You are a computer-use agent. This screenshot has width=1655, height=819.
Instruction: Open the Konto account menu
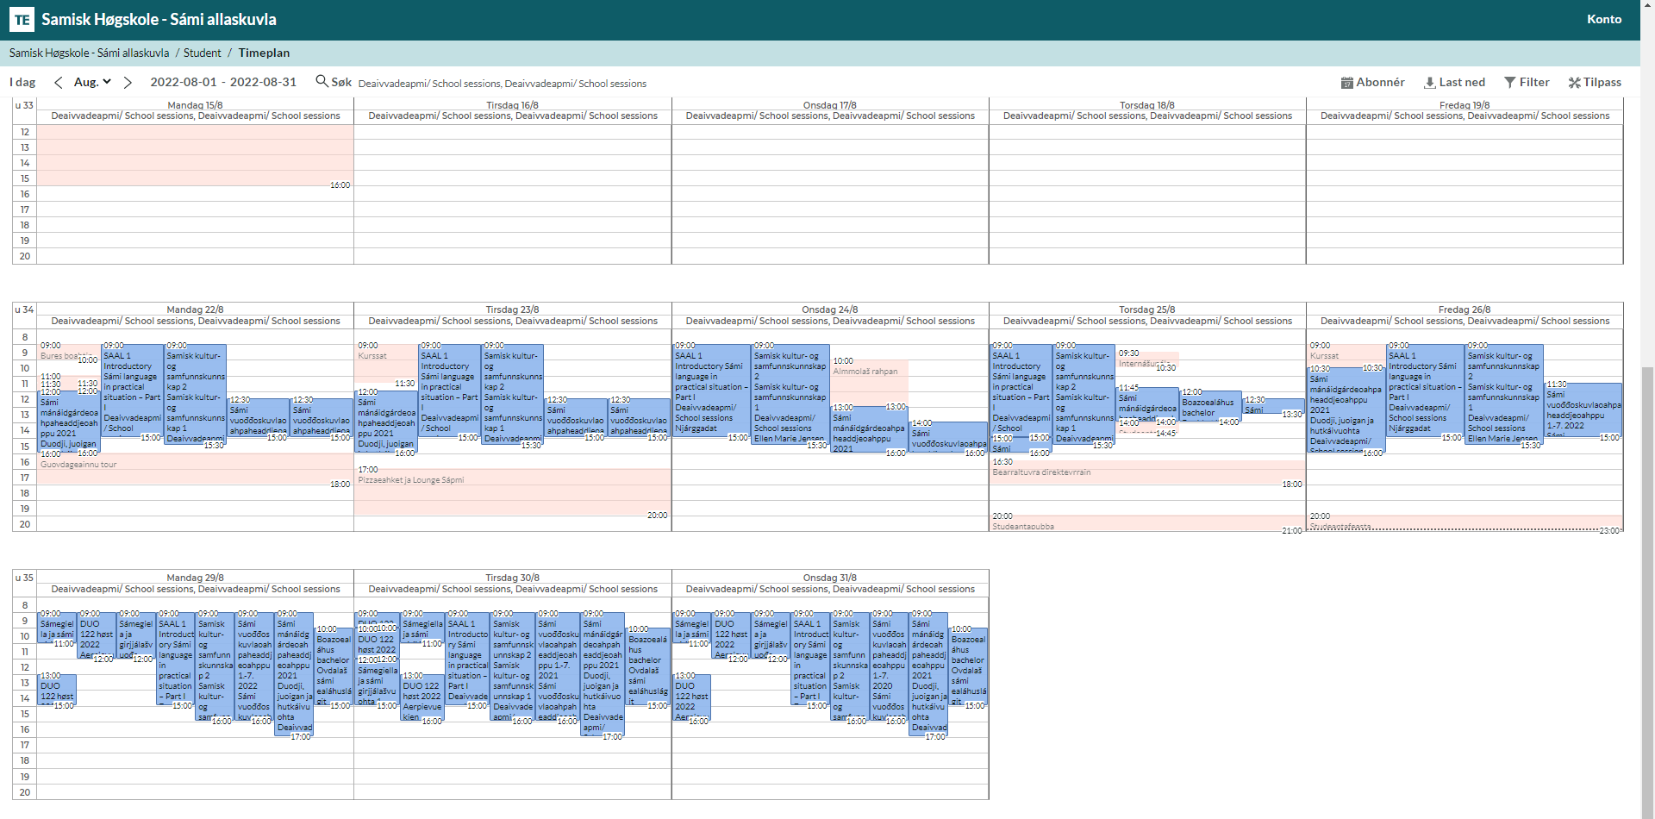(1603, 19)
